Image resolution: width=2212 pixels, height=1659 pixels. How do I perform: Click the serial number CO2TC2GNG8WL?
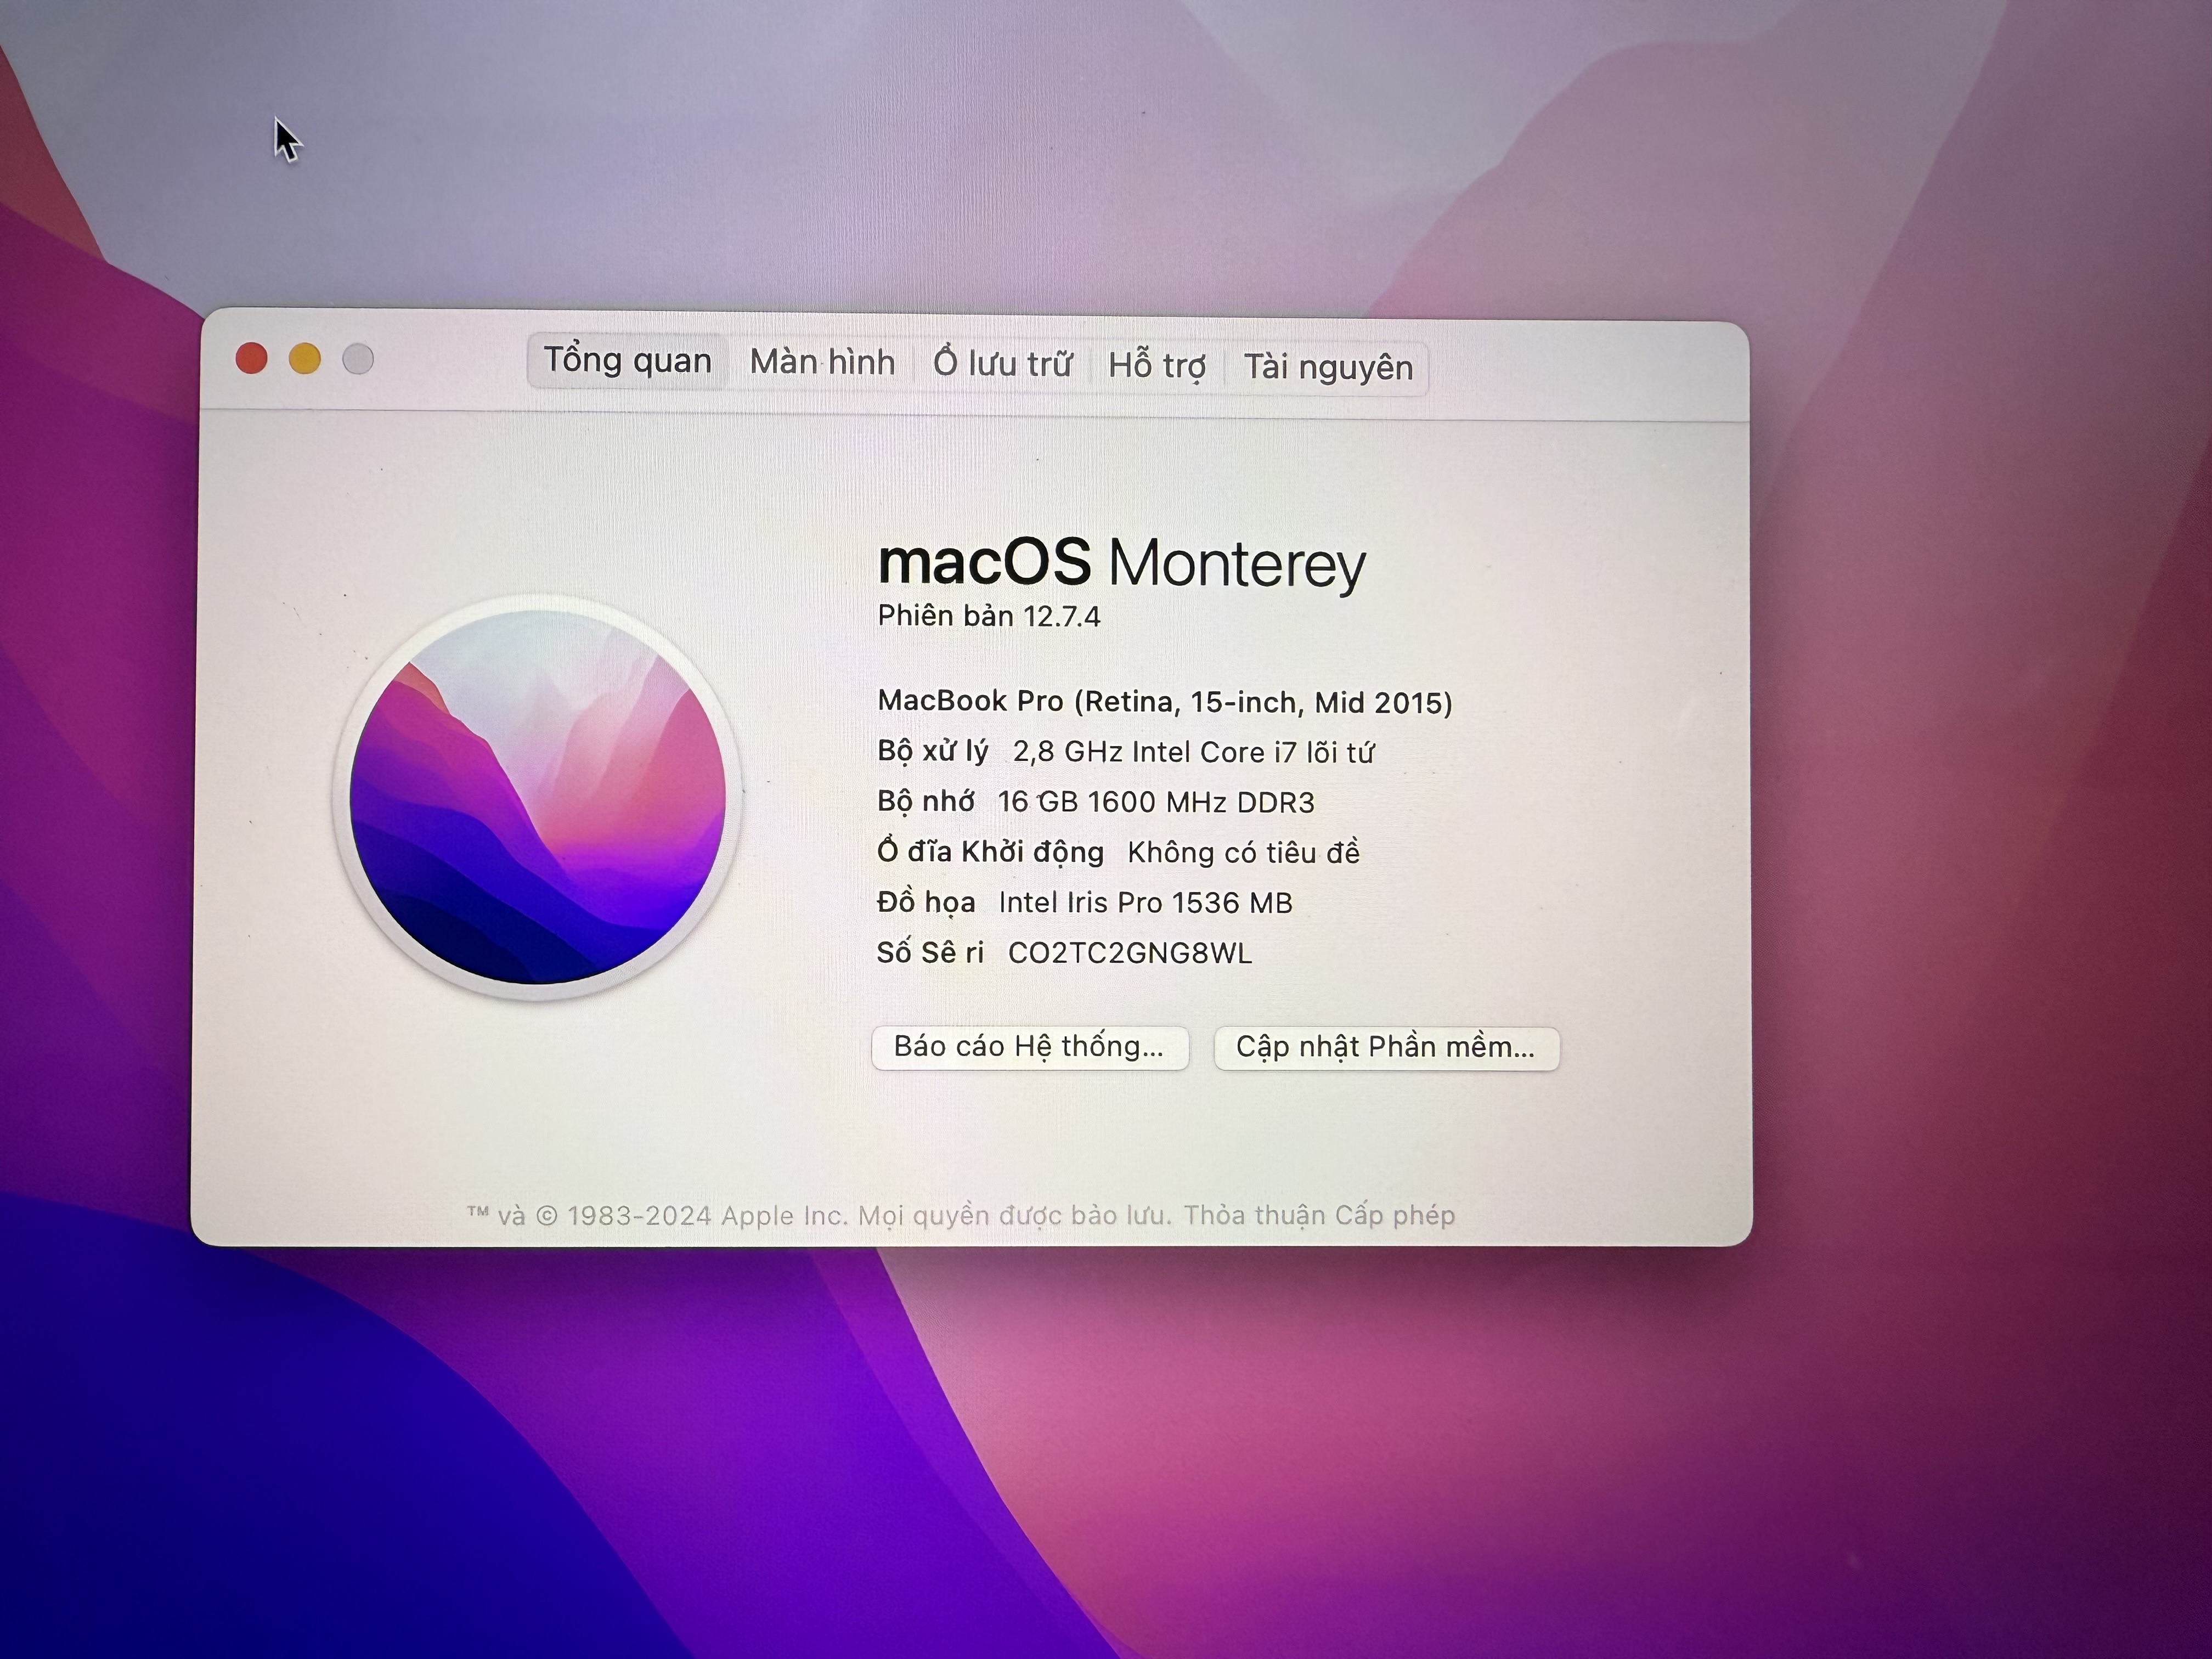click(x=1129, y=953)
